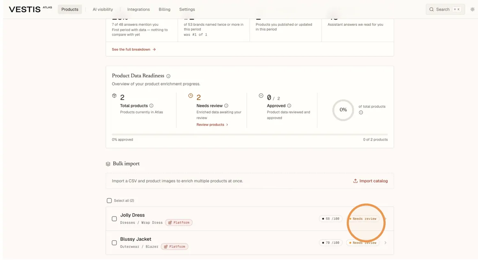The image size is (478, 260).
Task: Click the 'Outerwear / Blazer' category text
Action: tap(139, 246)
